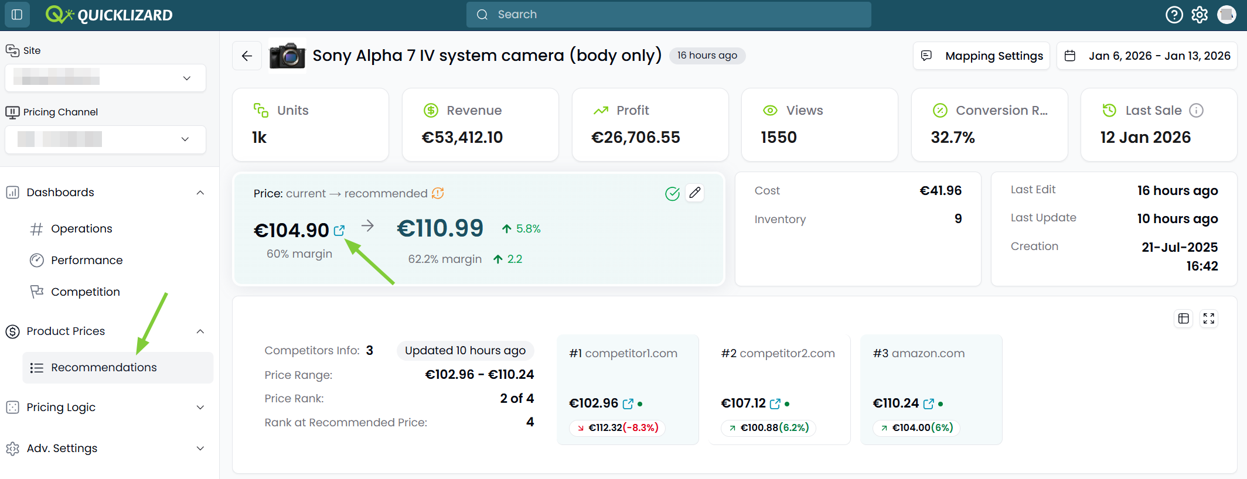
Task: Click the Mapping Settings button
Action: click(x=982, y=56)
